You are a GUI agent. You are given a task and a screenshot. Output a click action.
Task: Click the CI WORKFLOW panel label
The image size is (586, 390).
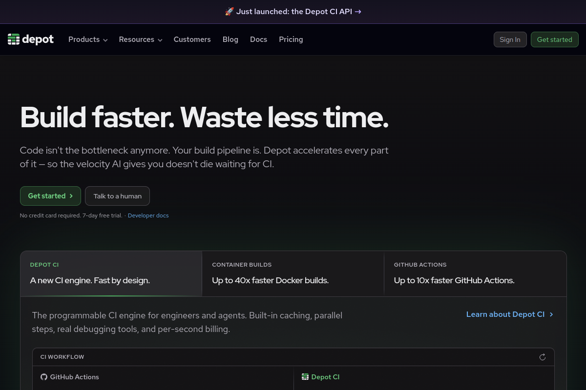pos(62,357)
